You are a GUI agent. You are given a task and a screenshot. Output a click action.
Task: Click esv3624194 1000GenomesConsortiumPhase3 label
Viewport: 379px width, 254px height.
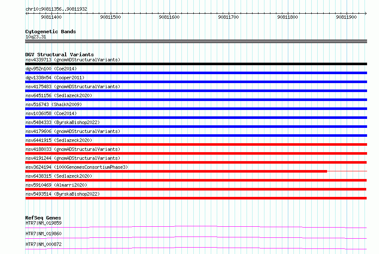click(77, 167)
